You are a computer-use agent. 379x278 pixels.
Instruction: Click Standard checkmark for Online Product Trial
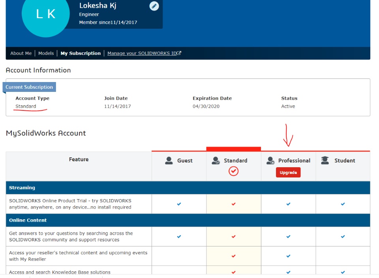(x=233, y=204)
